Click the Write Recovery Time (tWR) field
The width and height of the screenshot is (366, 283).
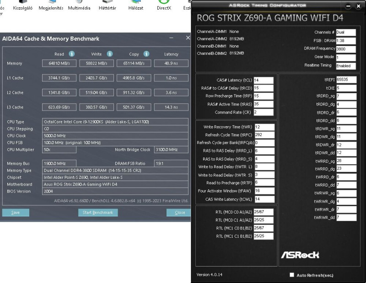point(265,127)
